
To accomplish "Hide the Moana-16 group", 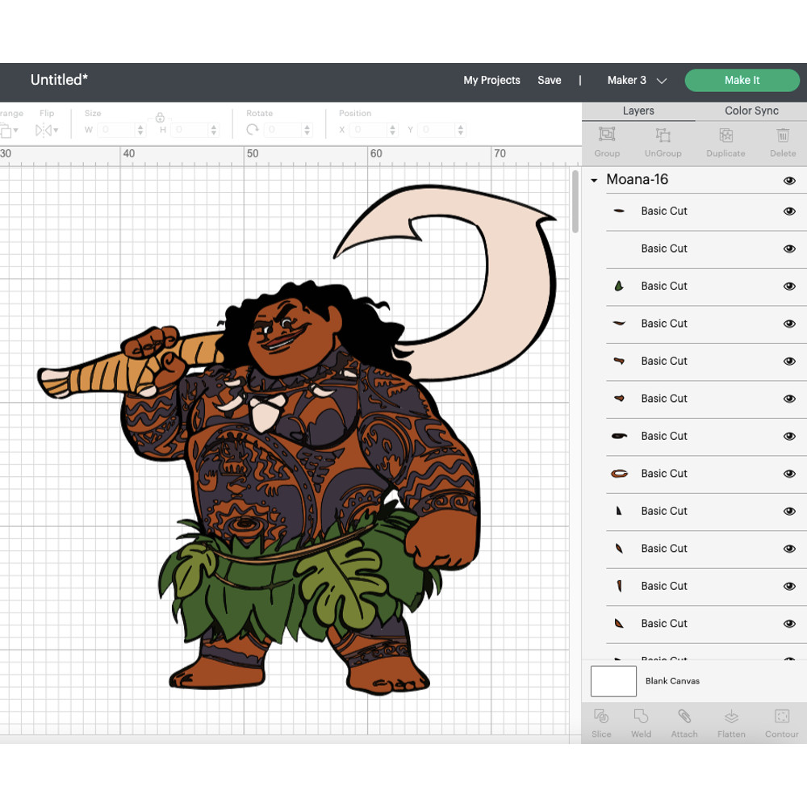I will coord(789,180).
